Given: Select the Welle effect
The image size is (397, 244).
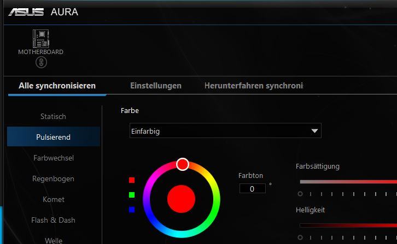Looking at the screenshot, I should (54, 240).
